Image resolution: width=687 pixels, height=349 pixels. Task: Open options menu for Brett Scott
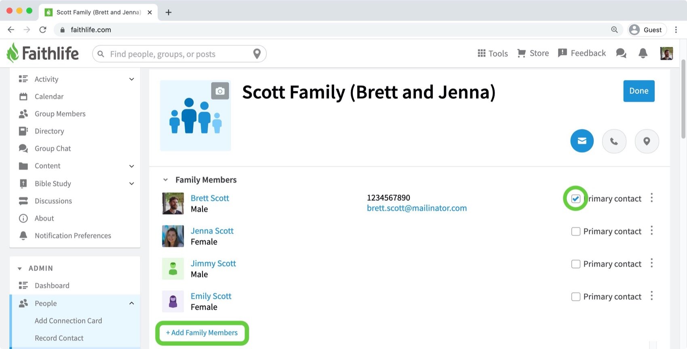coord(651,198)
